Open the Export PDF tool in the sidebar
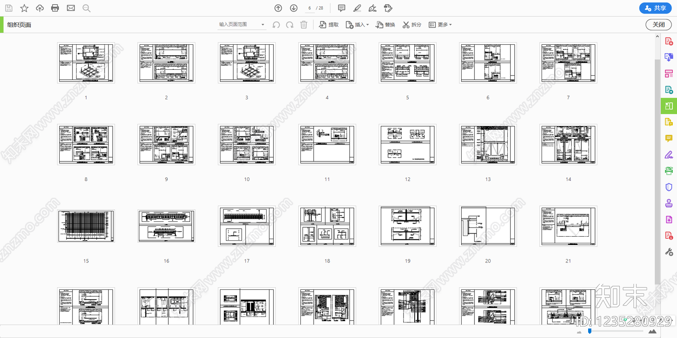 pos(669,57)
